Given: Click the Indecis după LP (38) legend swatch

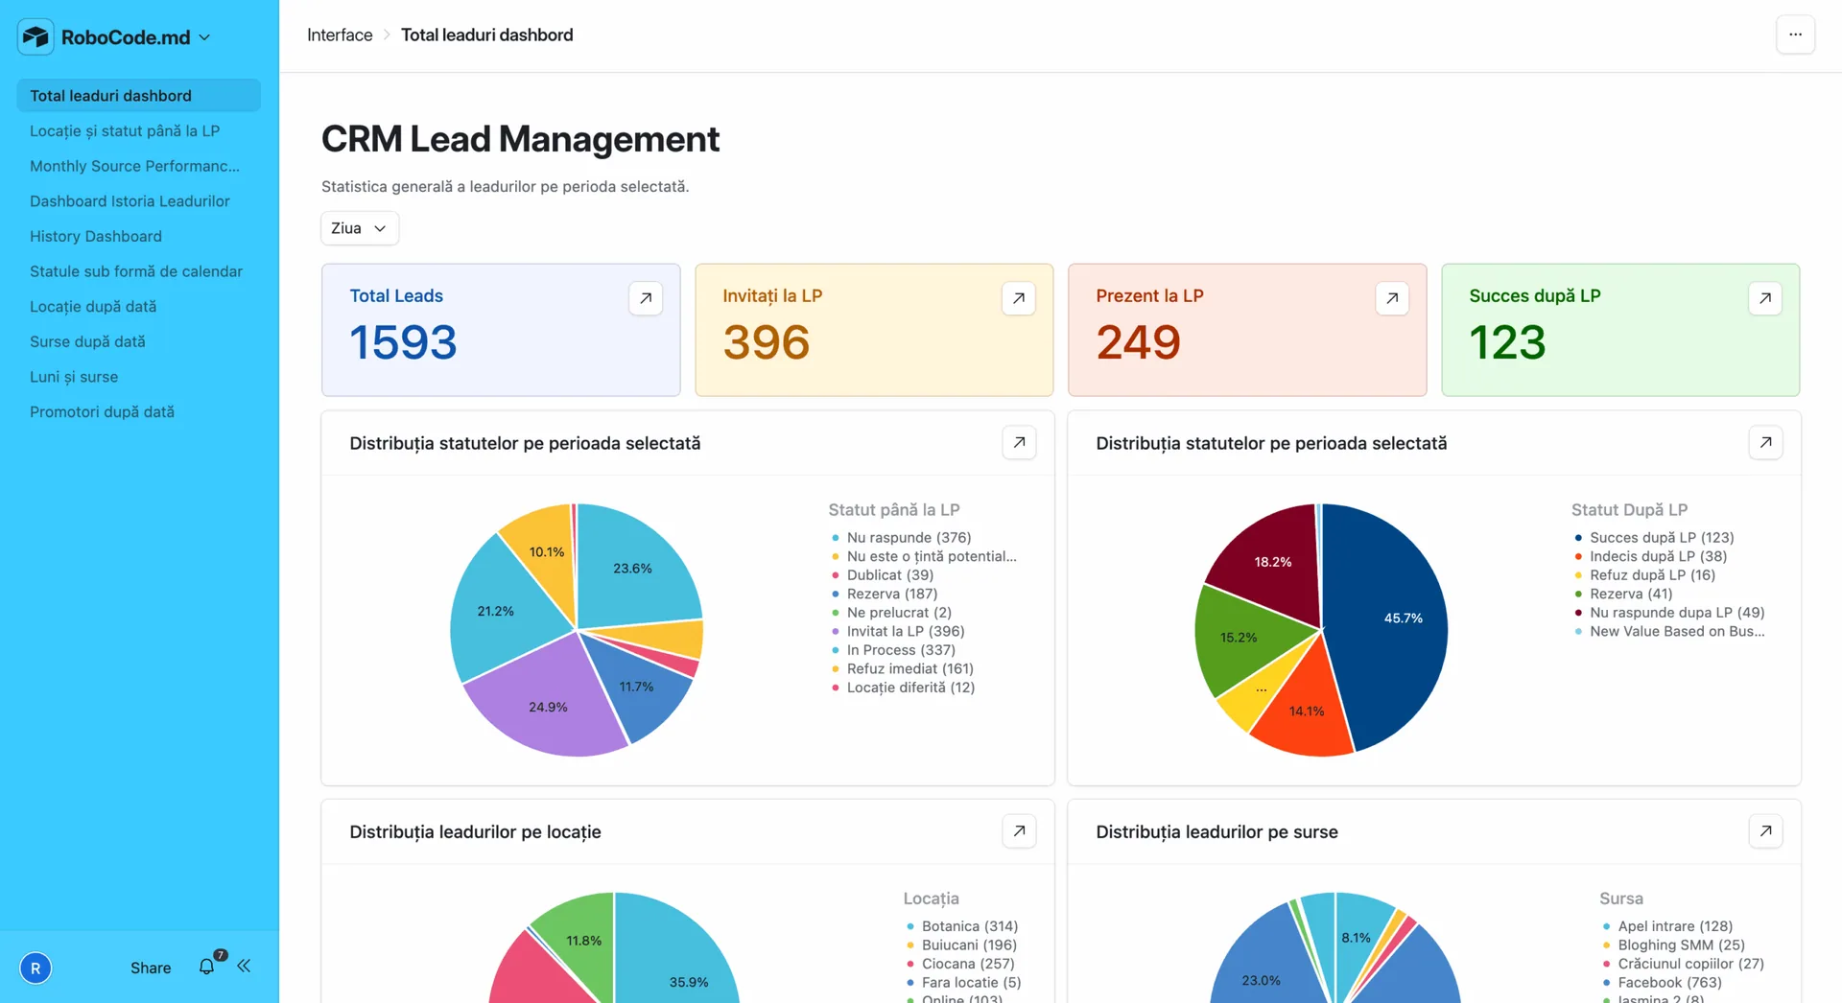Looking at the screenshot, I should [1578, 557].
